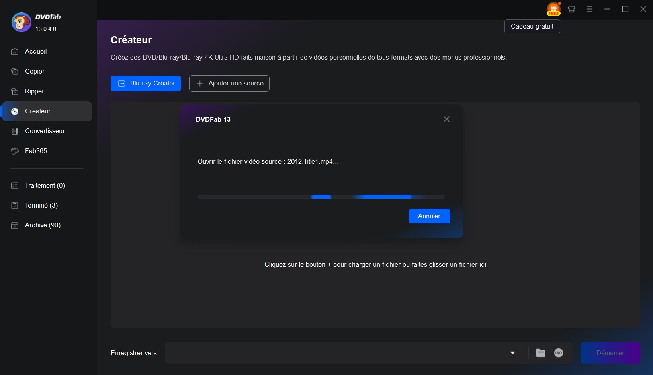Image resolution: width=653 pixels, height=375 pixels.
Task: Click the Démarrer button
Action: click(610, 353)
